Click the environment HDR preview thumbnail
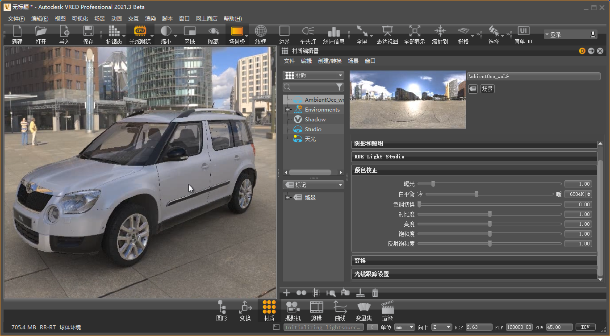Image resolution: width=610 pixels, height=336 pixels. point(408,100)
